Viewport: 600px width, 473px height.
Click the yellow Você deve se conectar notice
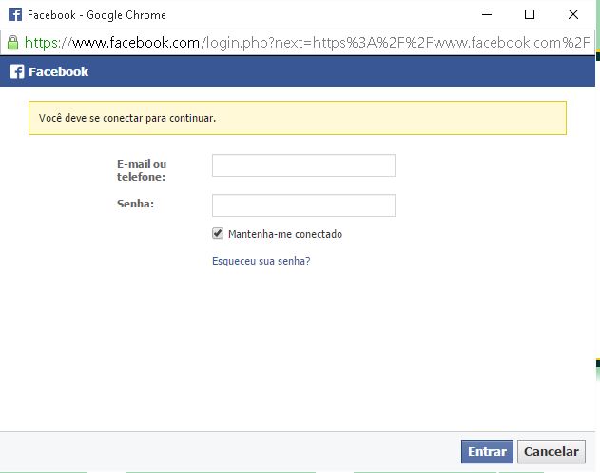pyautogui.click(x=298, y=118)
